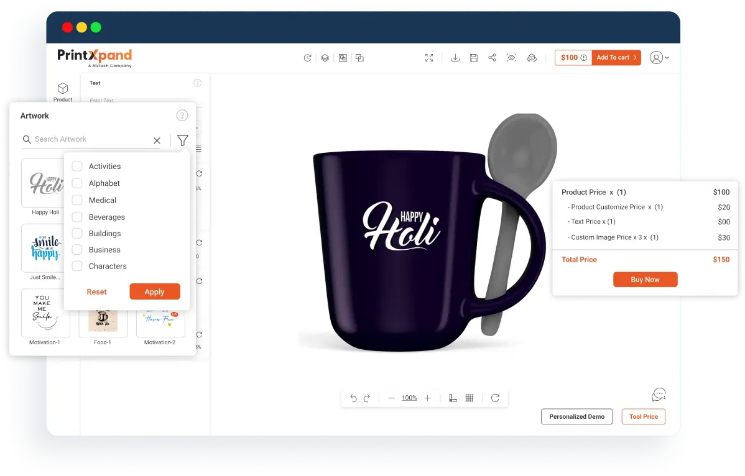Click the Buy Now button

pos(645,280)
